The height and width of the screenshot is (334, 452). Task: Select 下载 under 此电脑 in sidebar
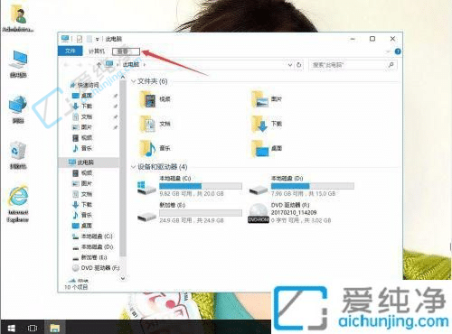click(82, 205)
